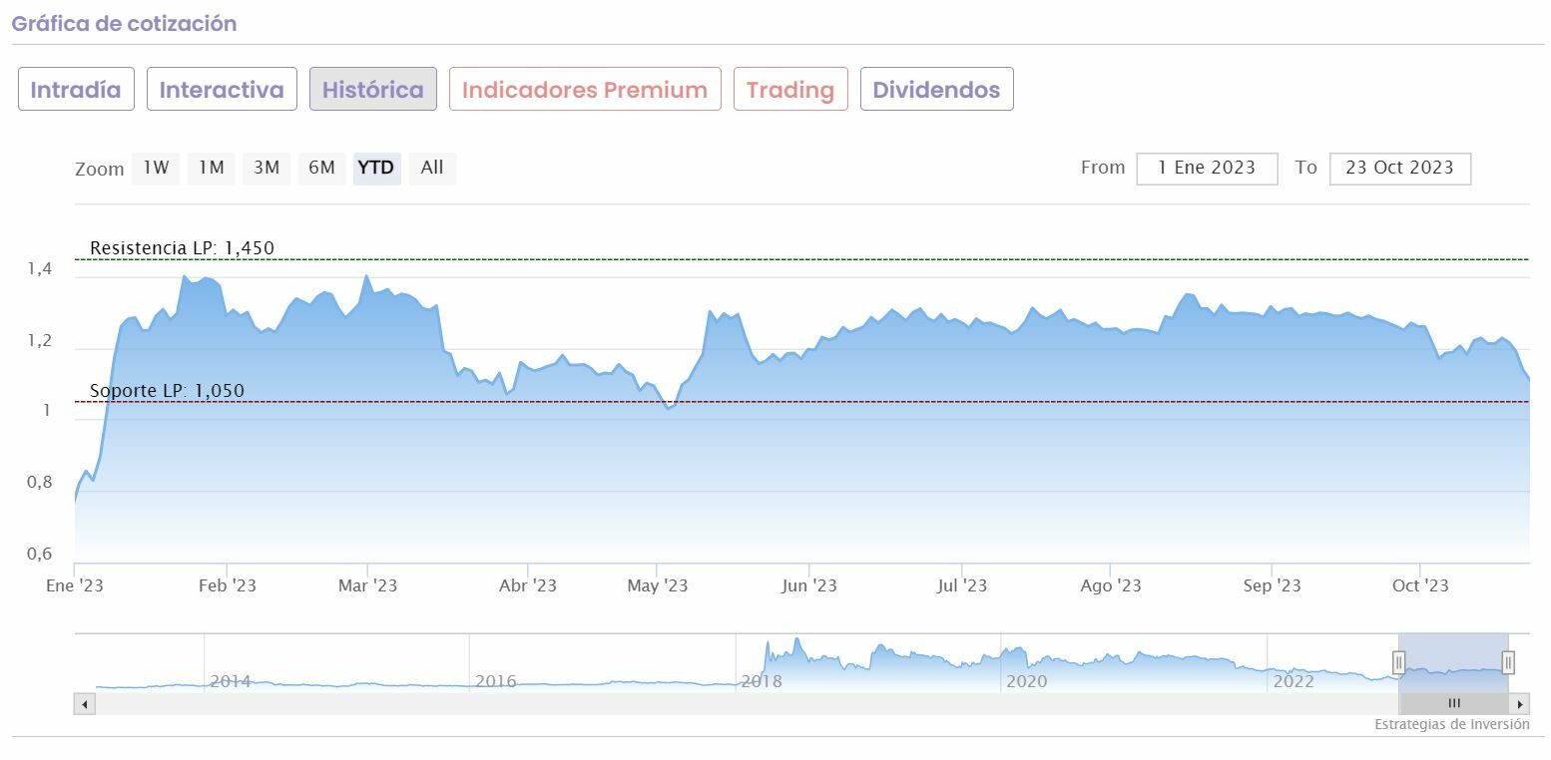The width and height of the screenshot is (1551, 760).
Task: Click the Estrategias de Inversión credit link
Action: 1451,725
